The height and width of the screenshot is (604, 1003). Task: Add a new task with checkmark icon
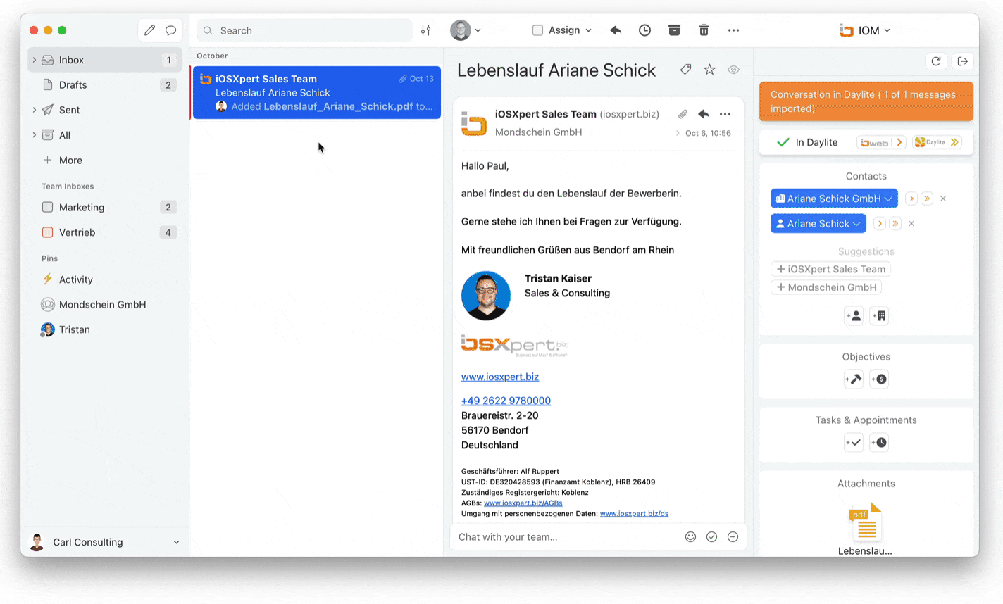pos(854,443)
